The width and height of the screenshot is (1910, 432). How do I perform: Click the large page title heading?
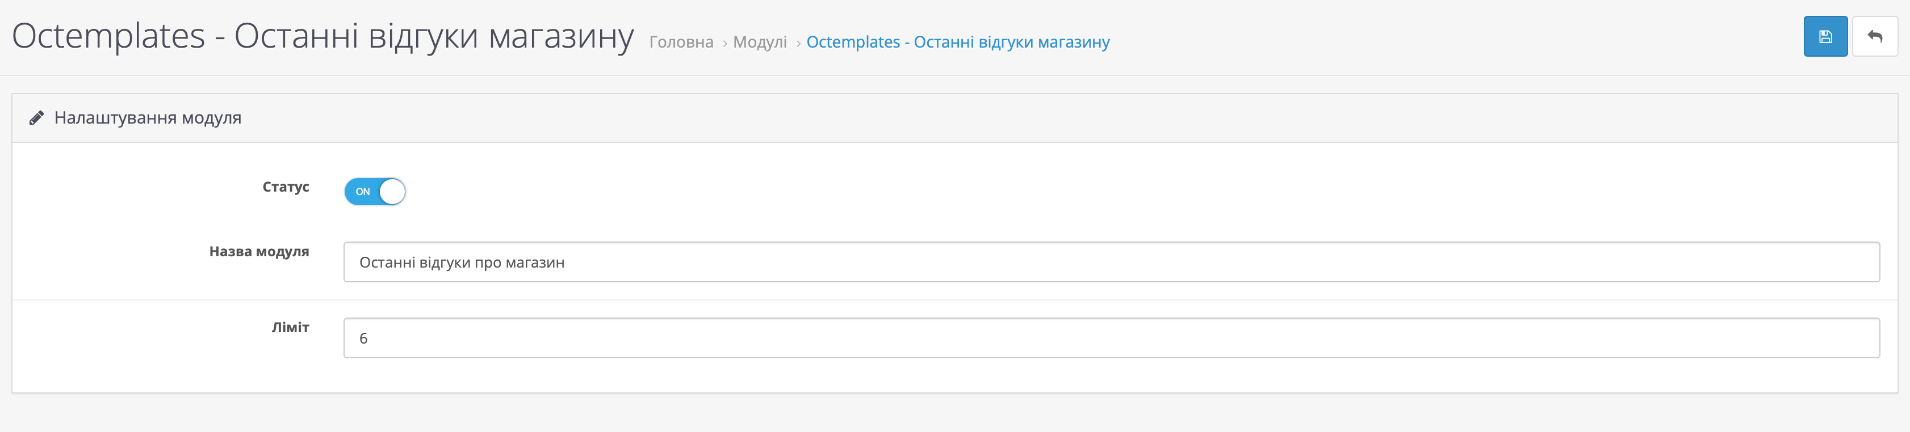coord(322,36)
